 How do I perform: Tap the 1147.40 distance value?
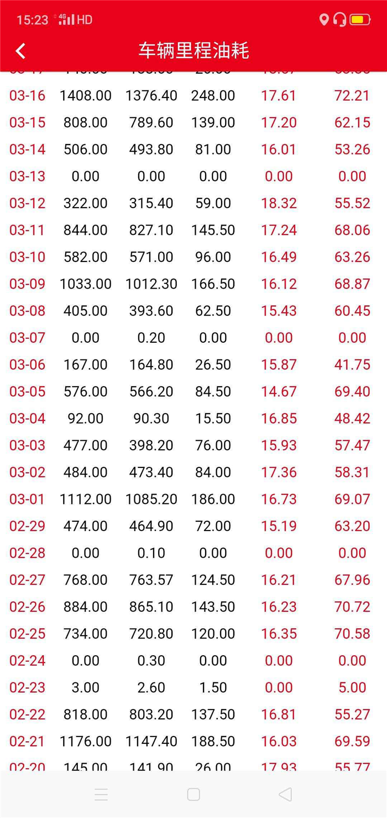click(x=151, y=741)
